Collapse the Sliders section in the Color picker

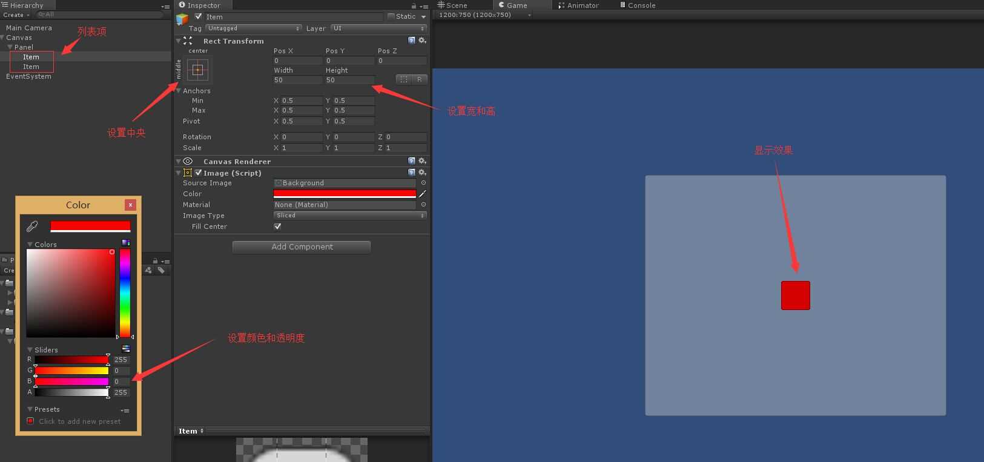point(30,349)
